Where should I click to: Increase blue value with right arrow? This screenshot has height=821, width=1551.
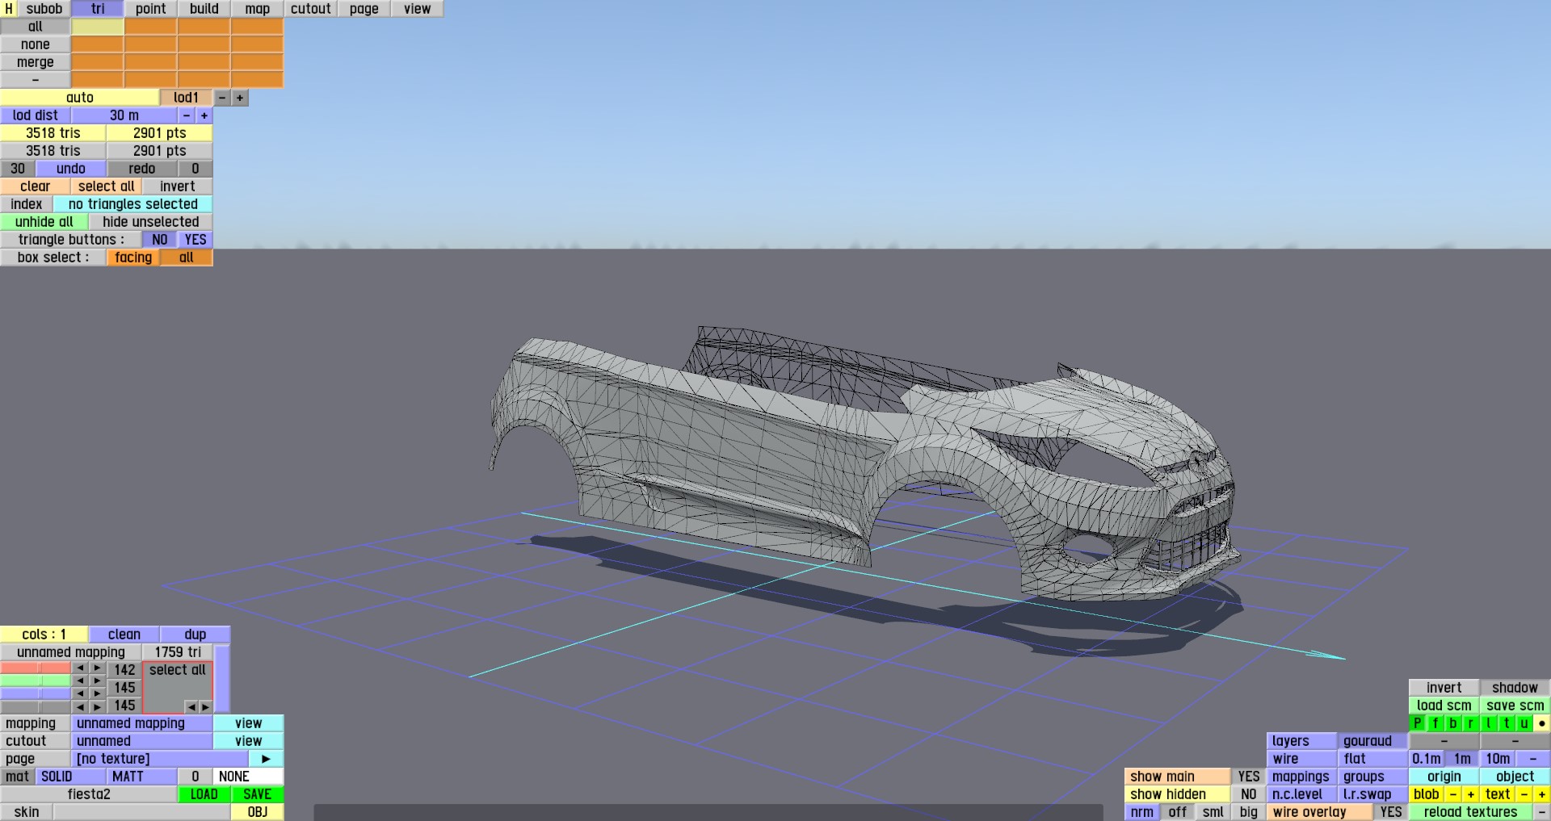(x=98, y=693)
